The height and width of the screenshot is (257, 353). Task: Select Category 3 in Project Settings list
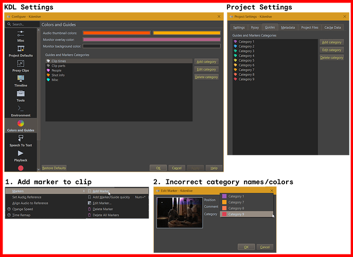[x=275, y=51]
